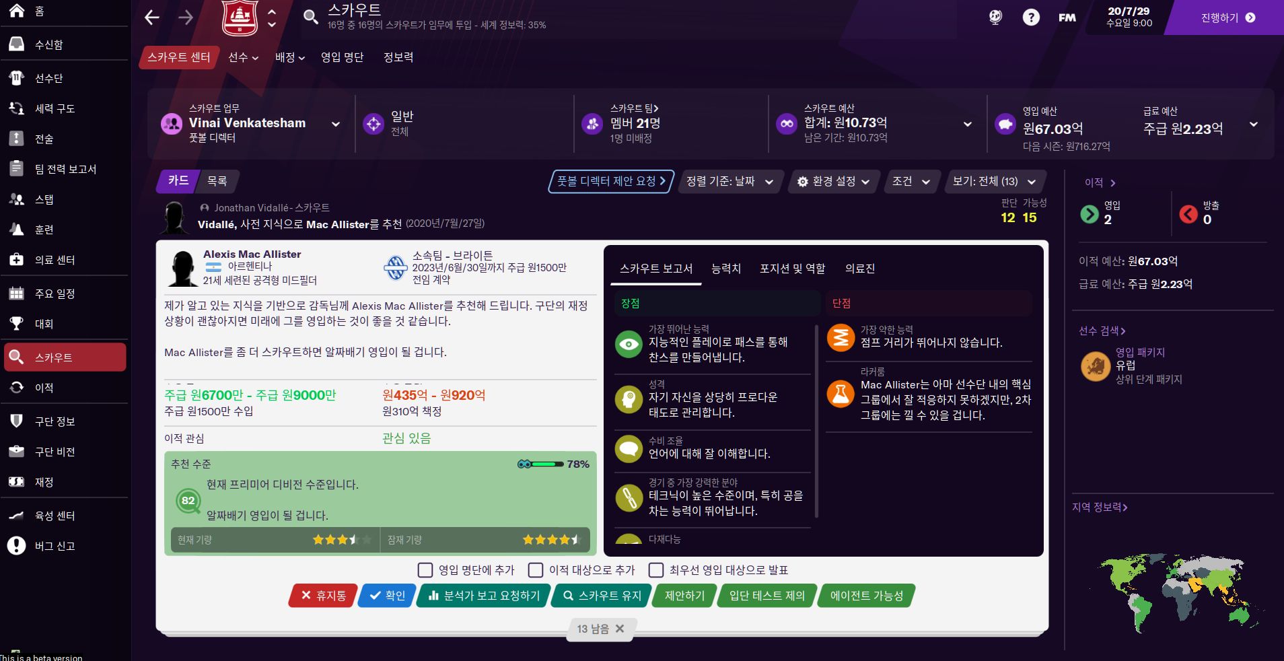Click the head profile icon near help
Screen dimensions: 1284x661
tap(995, 18)
